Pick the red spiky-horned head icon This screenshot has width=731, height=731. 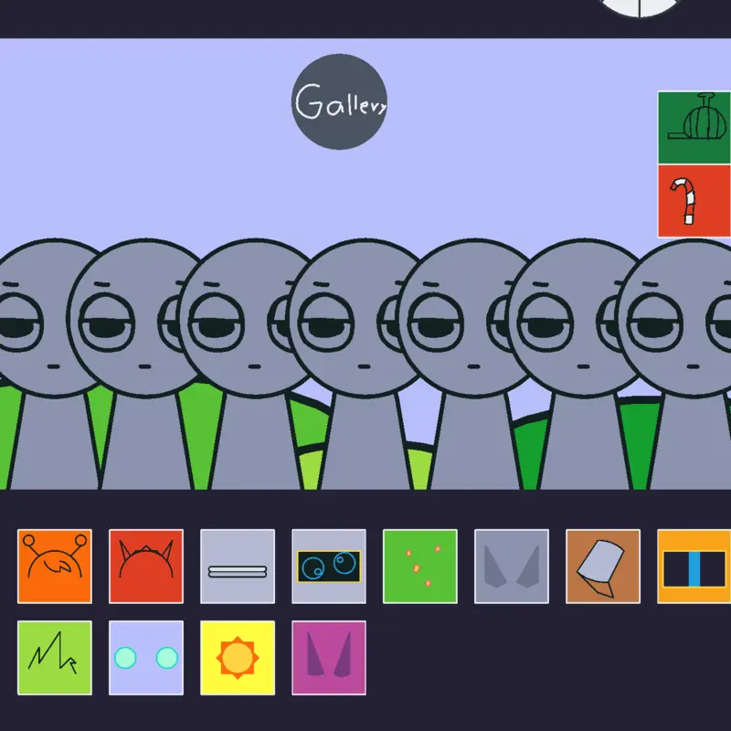tap(146, 566)
